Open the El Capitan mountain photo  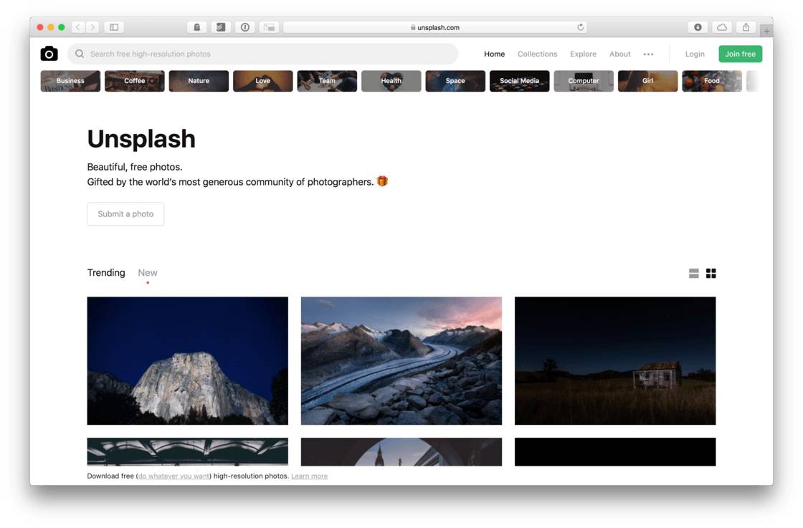click(x=187, y=360)
